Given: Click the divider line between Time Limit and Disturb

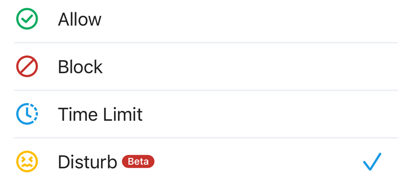Looking at the screenshot, I should coord(206,138).
